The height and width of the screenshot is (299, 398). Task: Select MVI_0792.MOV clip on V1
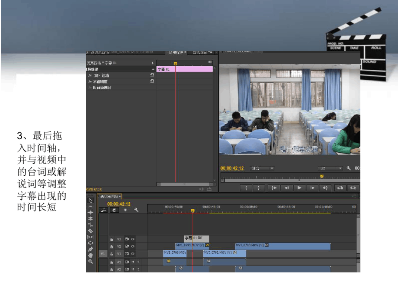(x=224, y=253)
